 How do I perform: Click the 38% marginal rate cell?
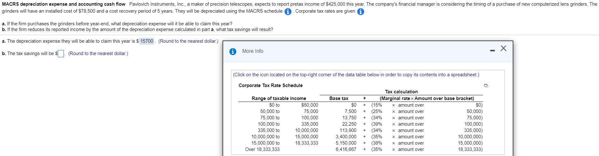(x=377, y=143)
